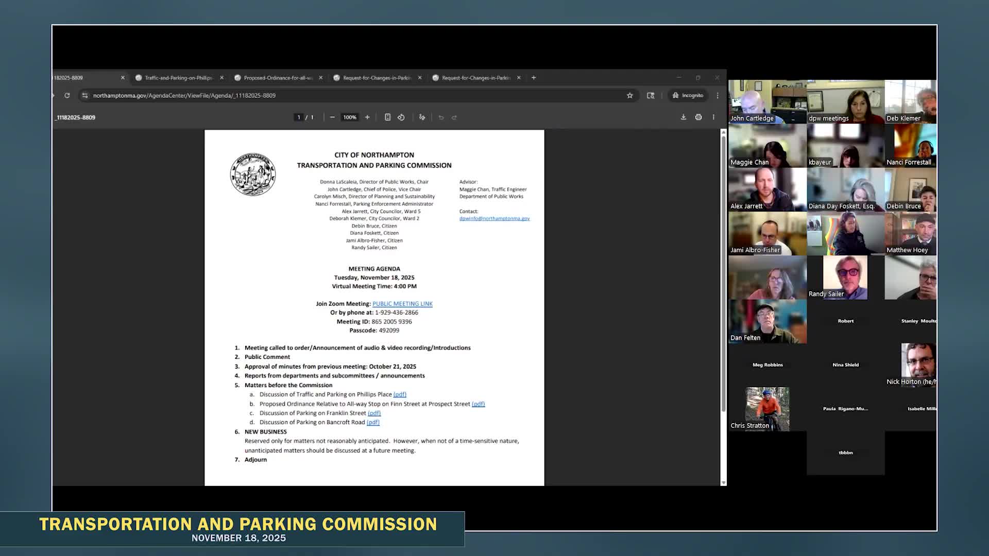Rotate the PDF counterclockwise

click(401, 117)
